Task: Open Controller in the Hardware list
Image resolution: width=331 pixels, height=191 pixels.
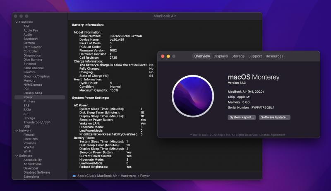Action: tap(31, 51)
